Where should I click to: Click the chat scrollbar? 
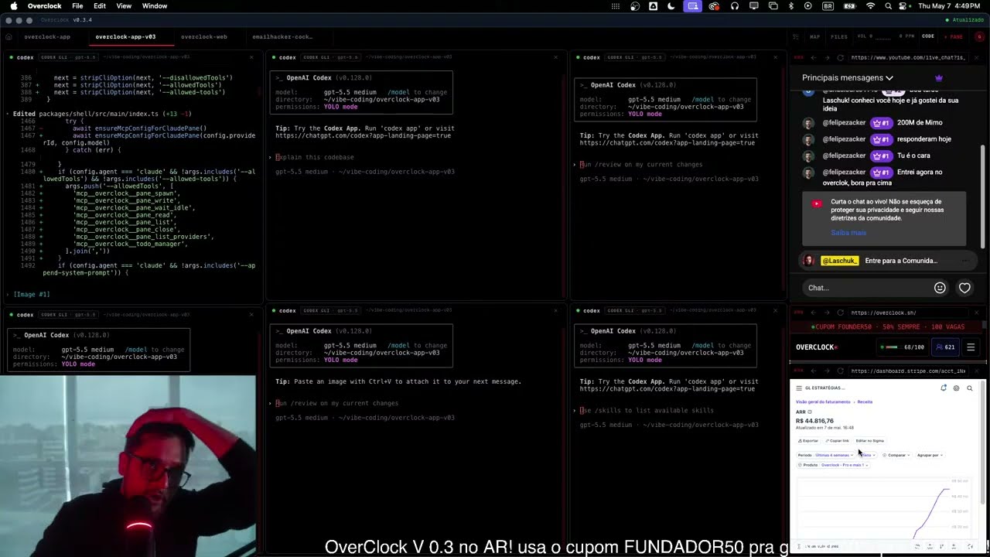click(983, 195)
